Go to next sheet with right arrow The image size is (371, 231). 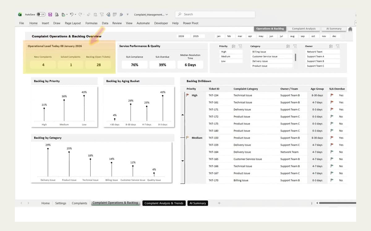[x=28, y=203]
